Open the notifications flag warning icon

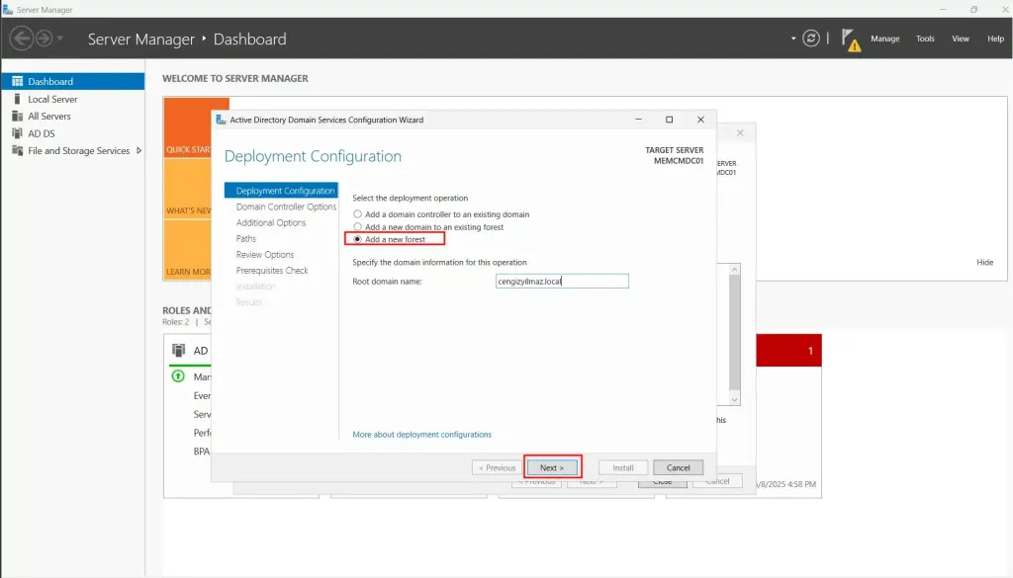(850, 40)
